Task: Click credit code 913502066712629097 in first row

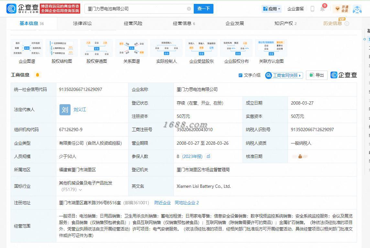Action: click(81, 89)
